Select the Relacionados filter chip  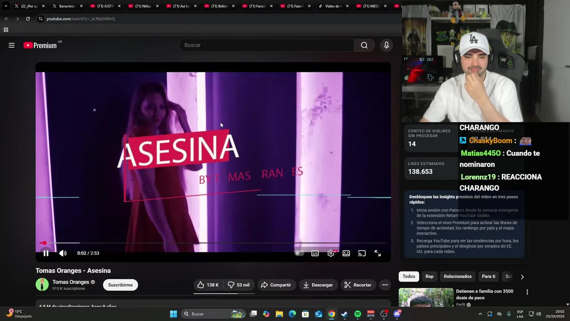(458, 276)
